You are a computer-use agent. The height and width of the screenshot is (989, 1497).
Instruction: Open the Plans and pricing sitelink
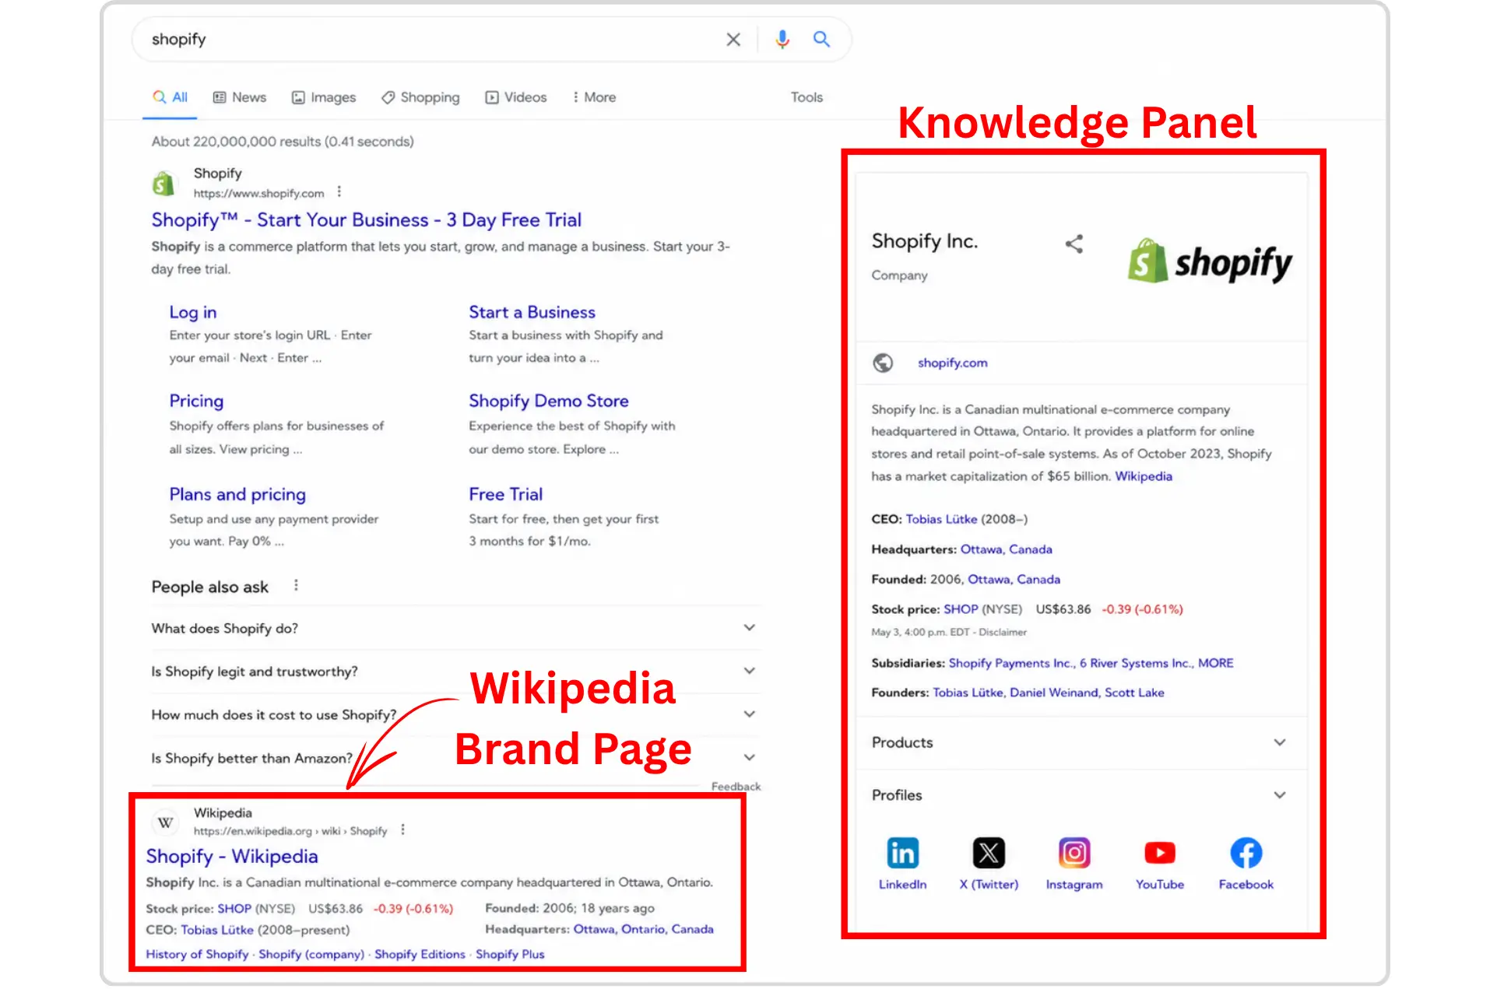237,495
